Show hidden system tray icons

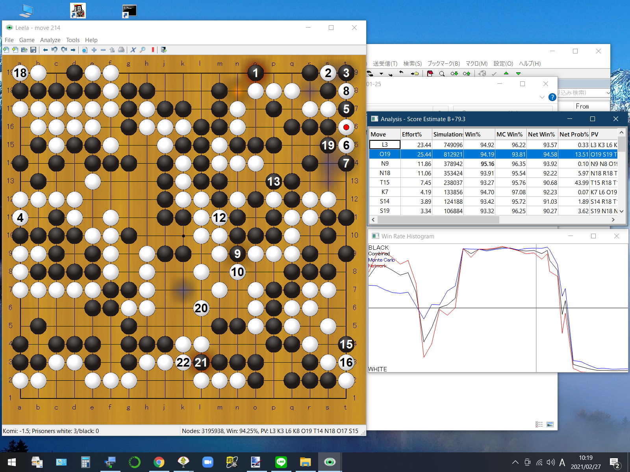515,462
